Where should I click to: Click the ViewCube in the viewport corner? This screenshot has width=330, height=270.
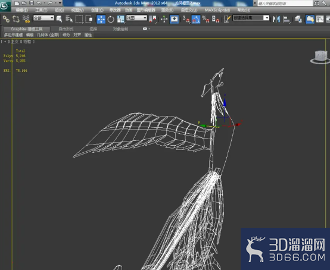pos(320,56)
